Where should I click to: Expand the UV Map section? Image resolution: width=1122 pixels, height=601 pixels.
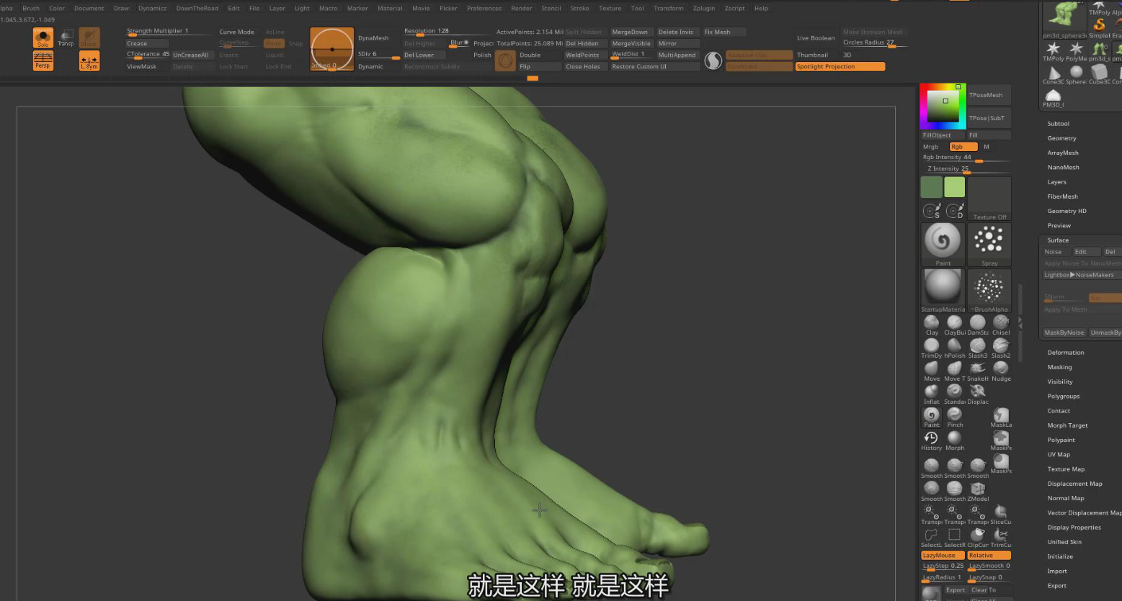coord(1059,454)
